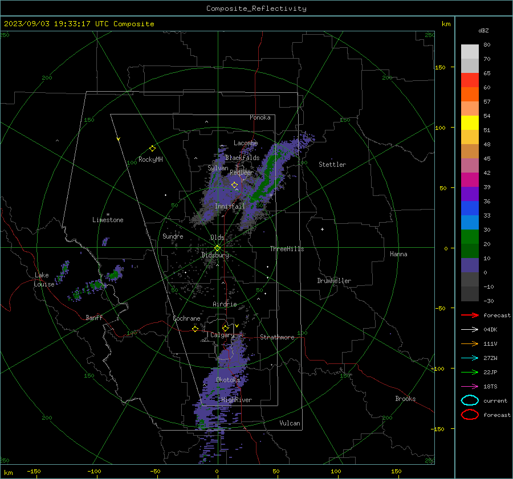The width and height of the screenshot is (513, 479).
Task: Pick the slate purple swatch between 10 and 0
Action: pyautogui.click(x=470, y=265)
